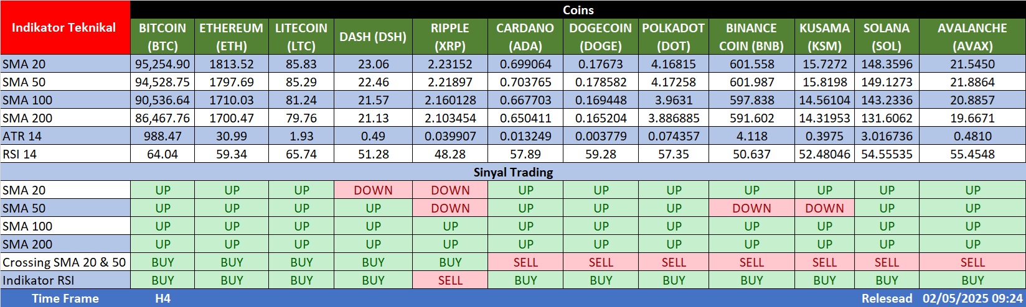
Task: Click Ethereum SMA 50 value 1797.69
Action: point(231,82)
